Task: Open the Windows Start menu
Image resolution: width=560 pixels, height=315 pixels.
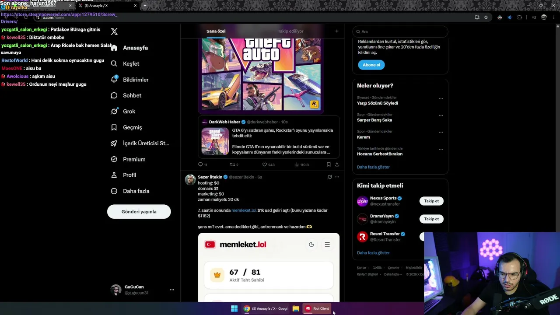Action: (234, 308)
